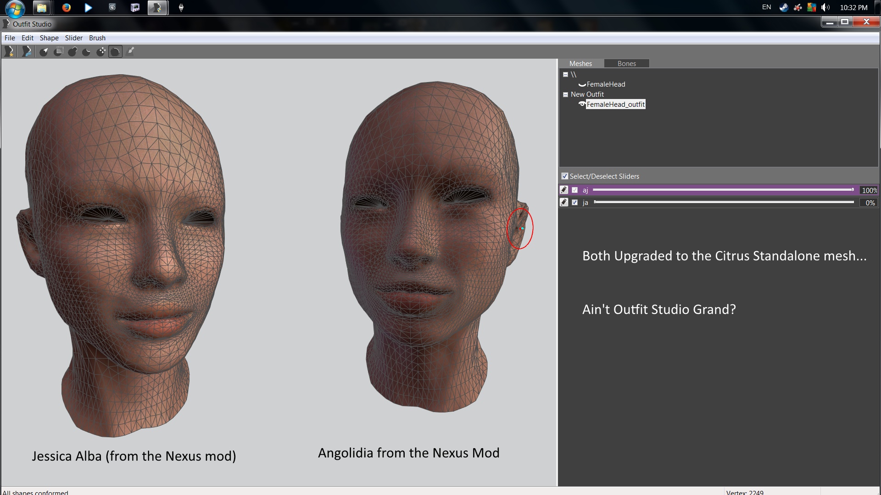
Task: Launch Firefox from the taskbar
Action: pyautogui.click(x=67, y=7)
